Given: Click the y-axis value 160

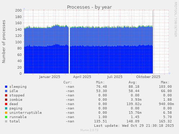Looking at the screenshot, I should coord(18,23).
